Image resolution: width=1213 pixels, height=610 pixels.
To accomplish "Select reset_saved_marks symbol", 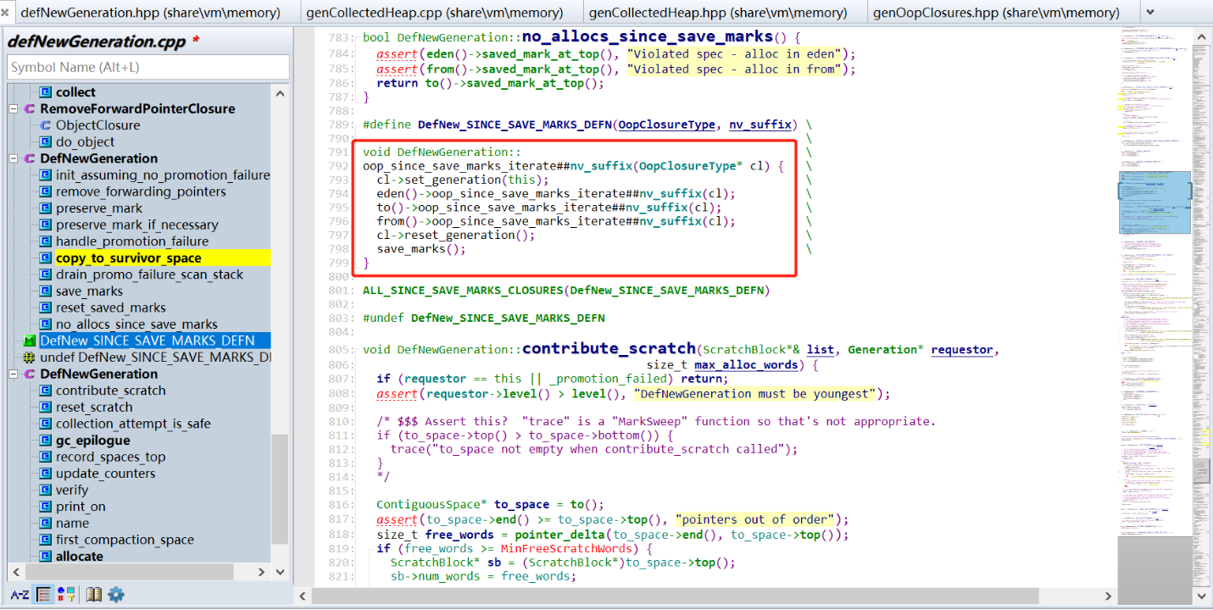I will [x=110, y=308].
